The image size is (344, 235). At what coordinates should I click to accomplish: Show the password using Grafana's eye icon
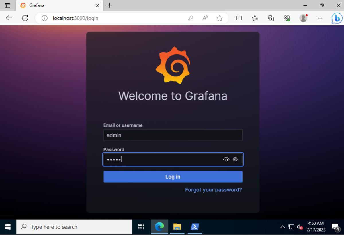coord(235,159)
